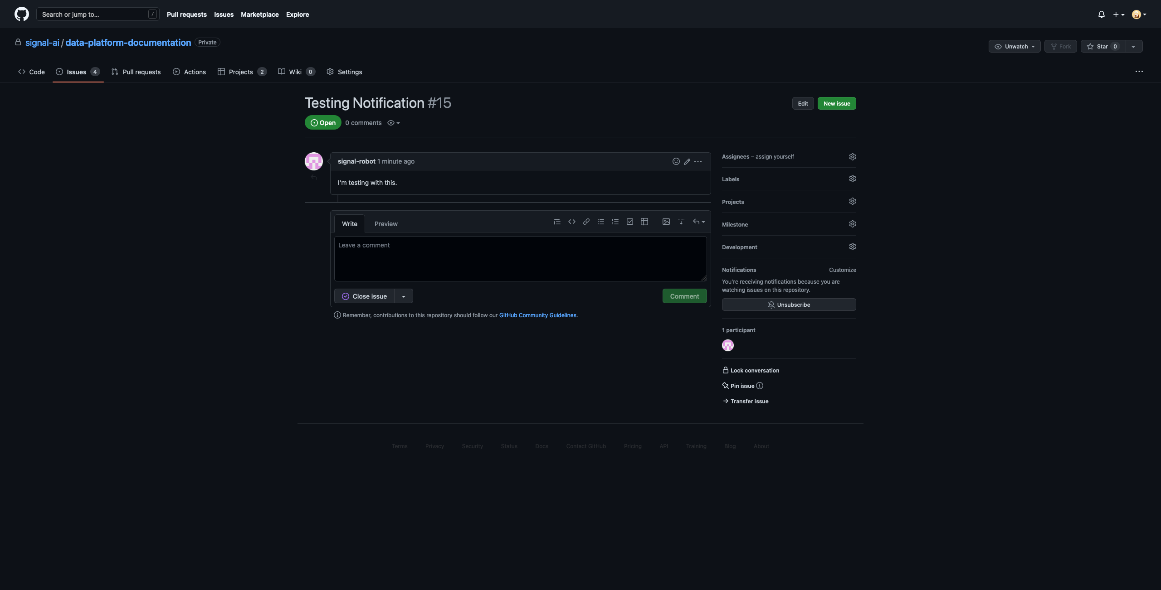
Task: Open the create new plus dropdown
Action: [x=1118, y=15]
